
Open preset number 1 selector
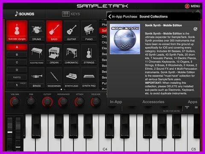point(17,85)
